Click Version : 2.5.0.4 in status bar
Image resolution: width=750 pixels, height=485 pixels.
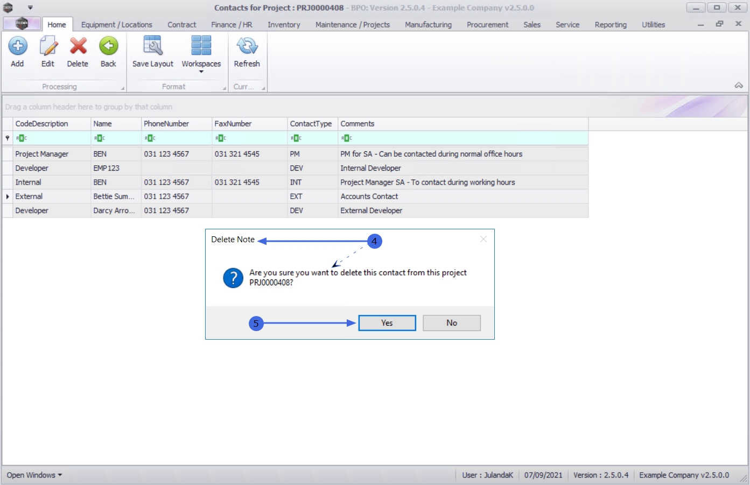coord(601,475)
